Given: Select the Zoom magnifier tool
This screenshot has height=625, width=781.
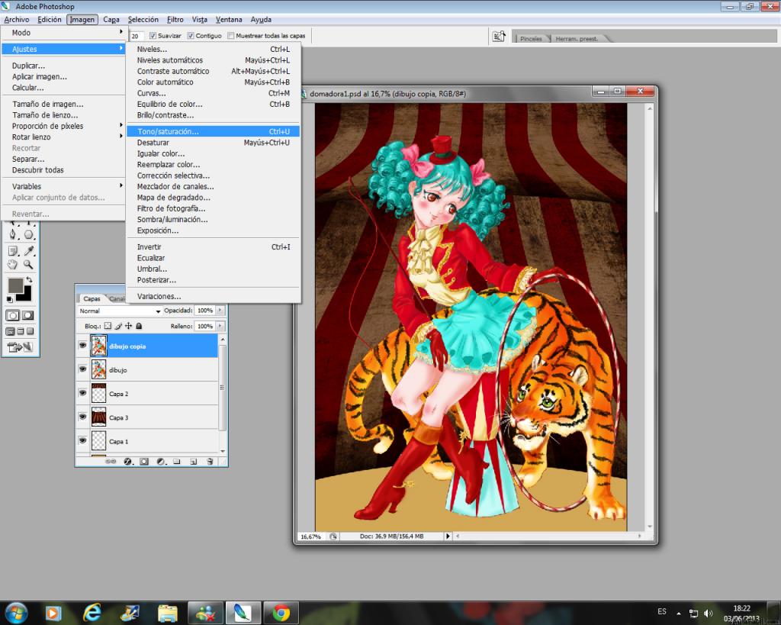Looking at the screenshot, I should click(x=29, y=265).
